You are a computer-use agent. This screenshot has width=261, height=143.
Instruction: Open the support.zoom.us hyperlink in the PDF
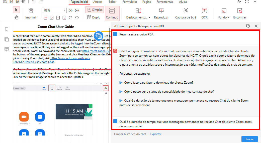click(x=70, y=58)
